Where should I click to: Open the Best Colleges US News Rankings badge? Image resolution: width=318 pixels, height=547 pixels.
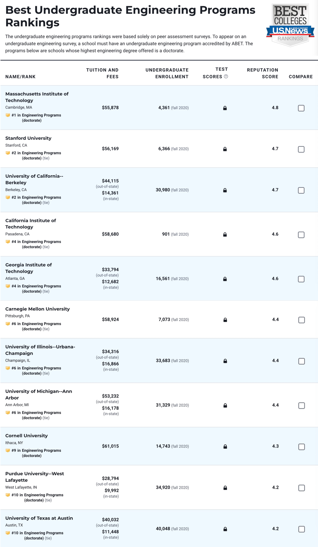point(290,25)
